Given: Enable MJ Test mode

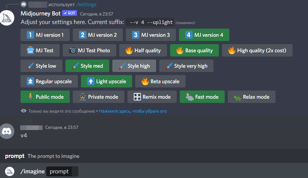Looking at the screenshot, I should pyautogui.click(x=40, y=50).
